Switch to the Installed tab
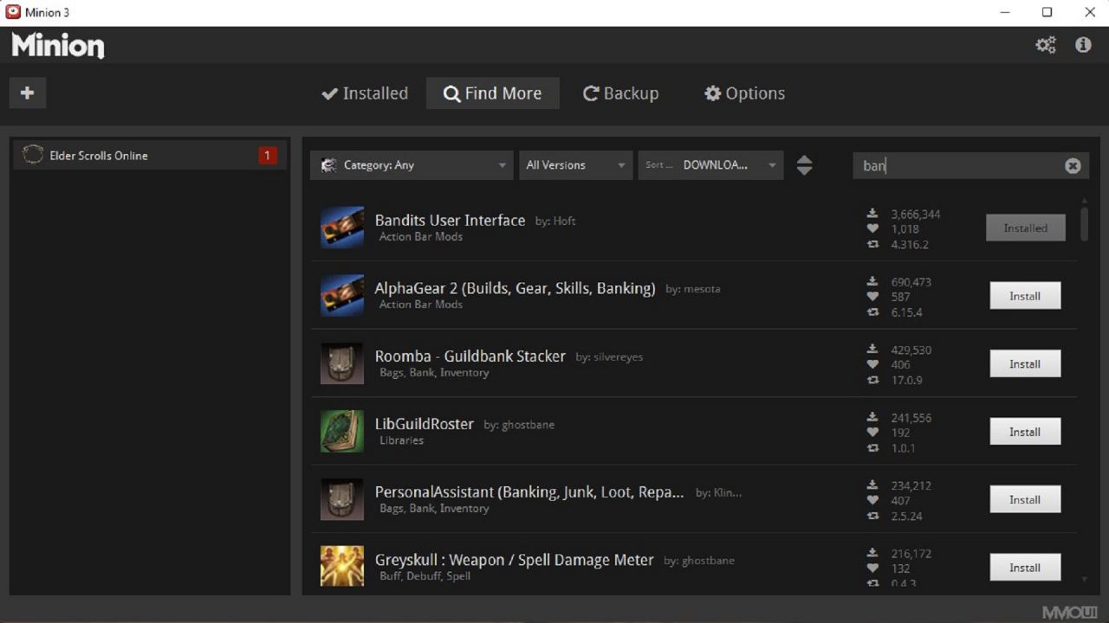Viewport: 1109px width, 623px height. point(364,93)
